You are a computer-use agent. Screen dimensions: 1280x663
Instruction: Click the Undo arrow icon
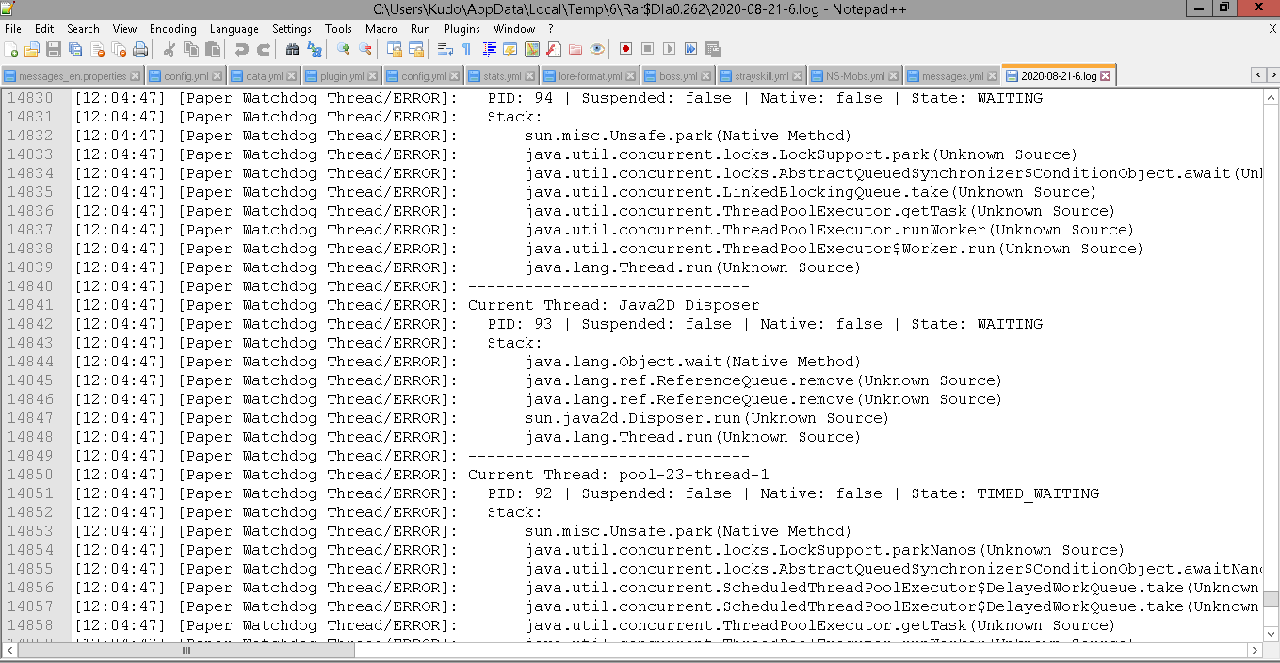[x=242, y=49]
